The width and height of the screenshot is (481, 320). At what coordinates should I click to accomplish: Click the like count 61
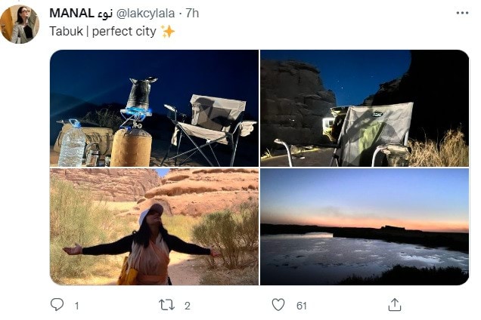[302, 306]
